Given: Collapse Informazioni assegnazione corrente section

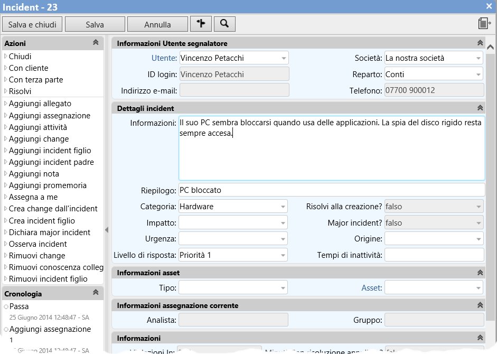Looking at the screenshot, I should point(480,305).
